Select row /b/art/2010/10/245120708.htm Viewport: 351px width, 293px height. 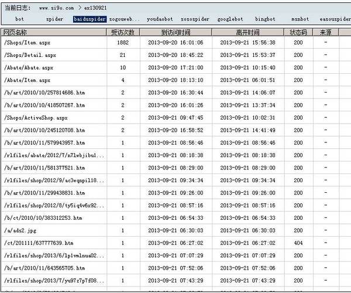pyautogui.click(x=176, y=130)
